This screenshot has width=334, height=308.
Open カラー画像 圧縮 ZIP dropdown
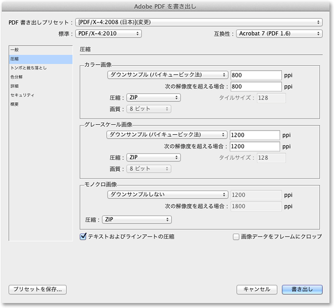click(x=153, y=98)
